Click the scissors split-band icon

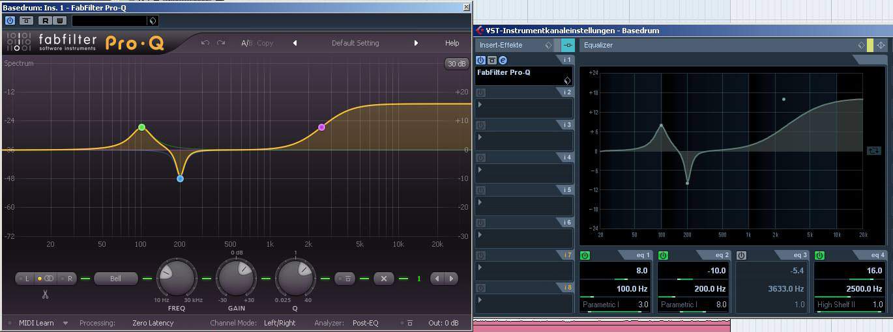tap(45, 294)
